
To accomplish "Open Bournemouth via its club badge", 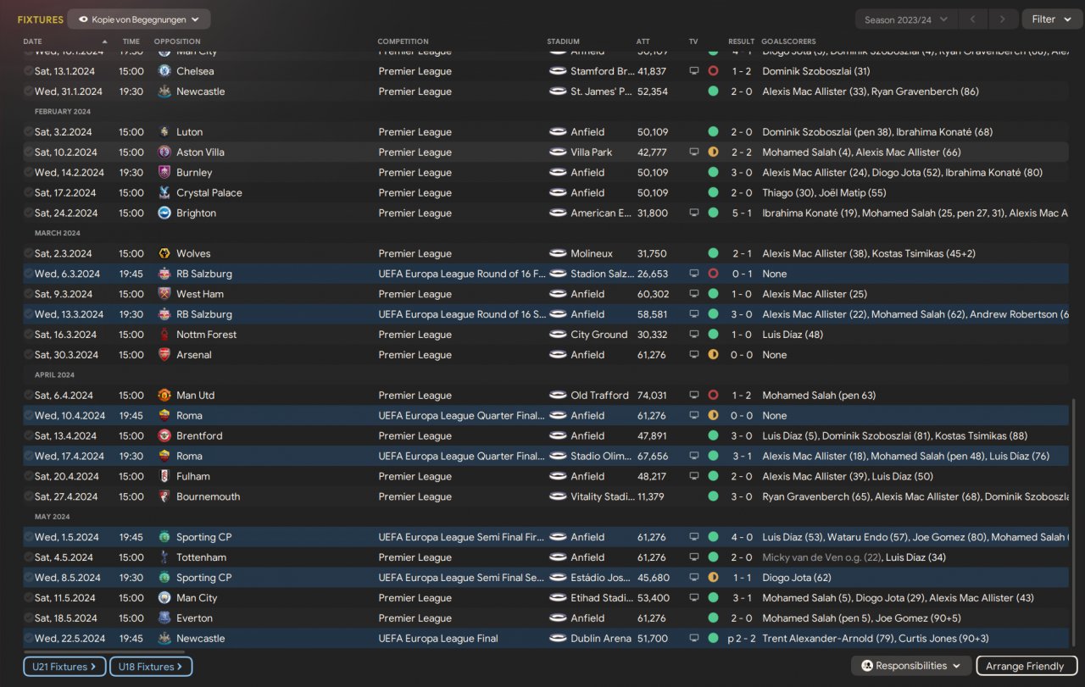I will (164, 497).
